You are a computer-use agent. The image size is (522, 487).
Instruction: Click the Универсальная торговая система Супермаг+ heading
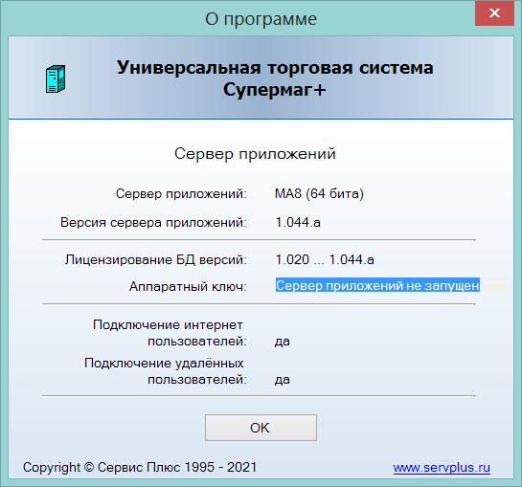275,78
